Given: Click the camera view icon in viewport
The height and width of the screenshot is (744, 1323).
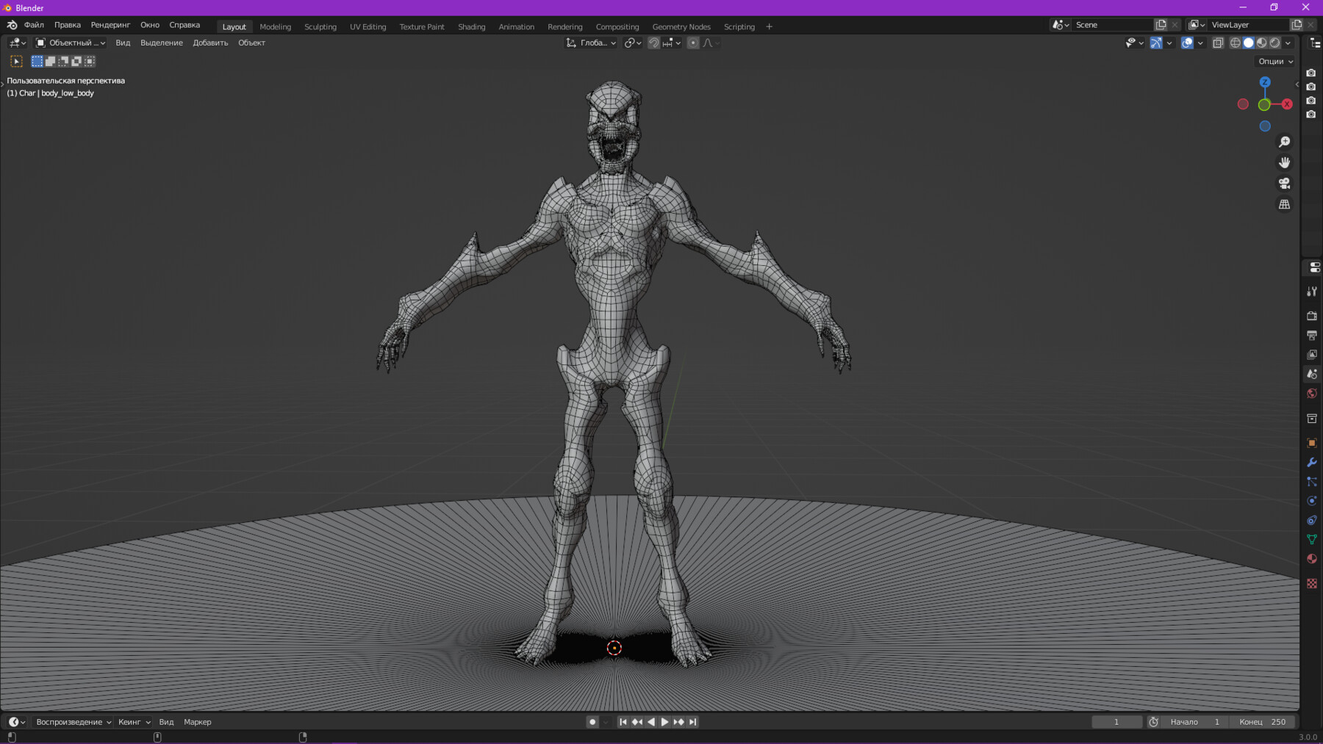Looking at the screenshot, I should point(1283,184).
